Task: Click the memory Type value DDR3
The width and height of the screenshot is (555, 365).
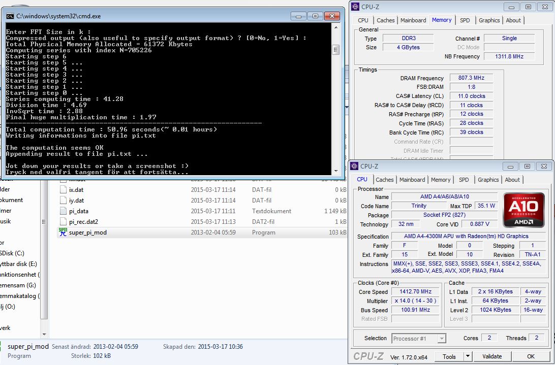Action: (x=408, y=38)
